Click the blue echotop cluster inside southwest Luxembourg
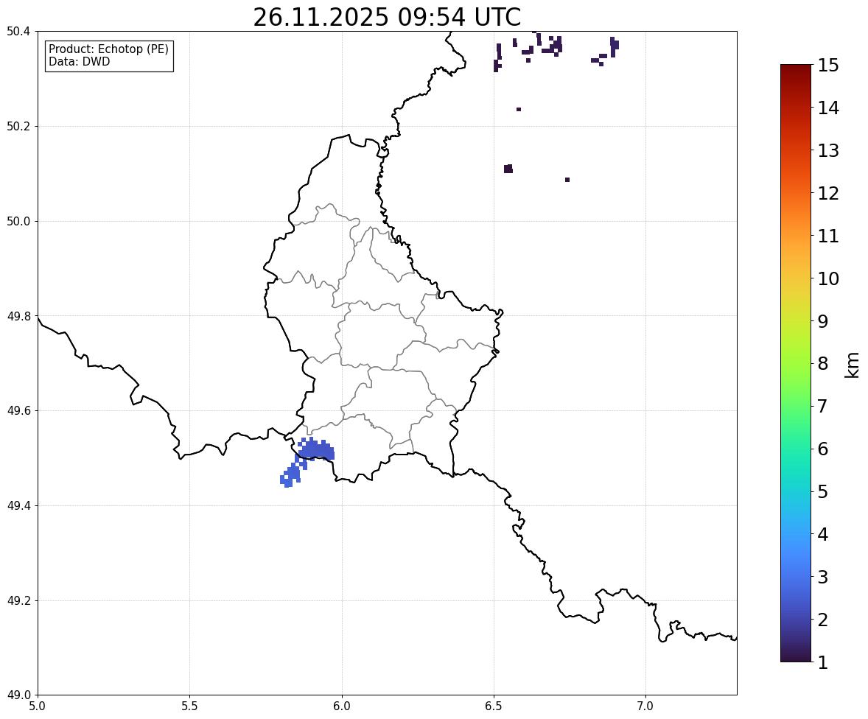Viewport: 868px width, 719px height. pyautogui.click(x=316, y=450)
